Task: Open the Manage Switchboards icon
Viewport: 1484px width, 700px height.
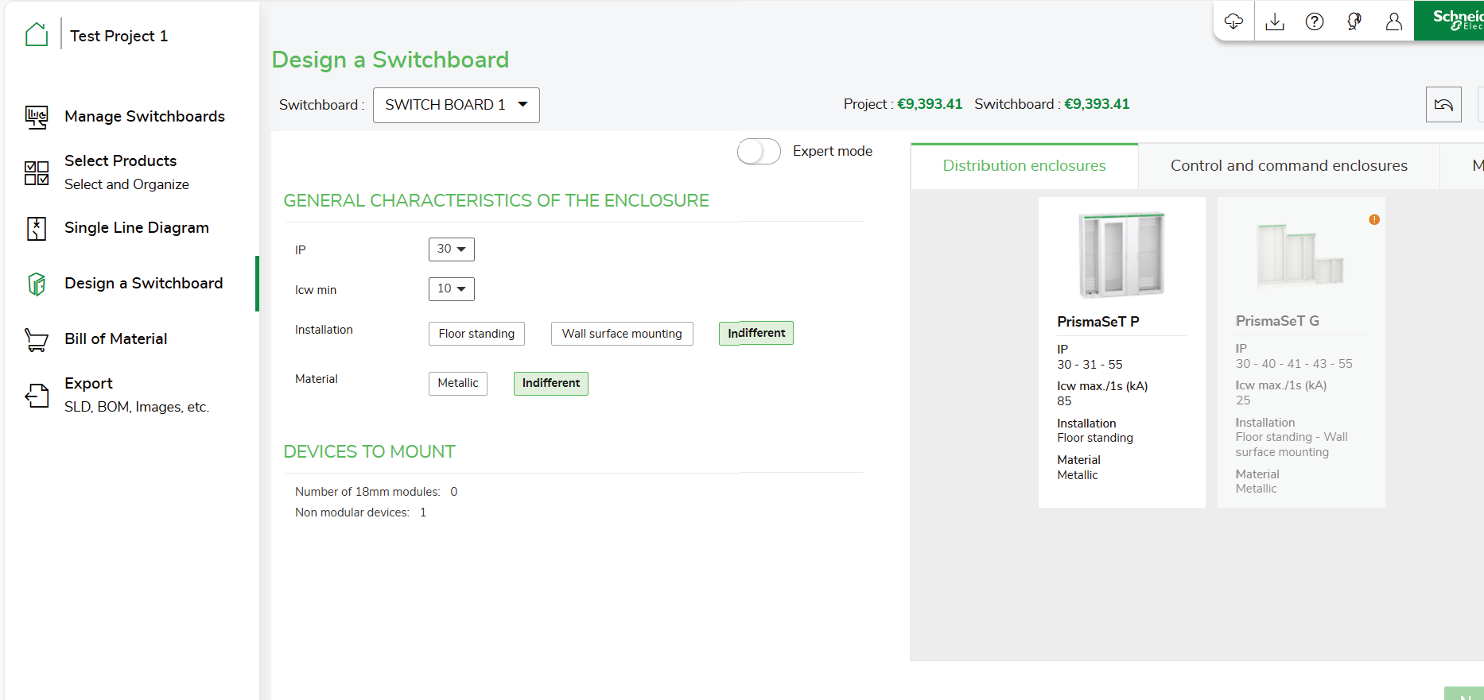Action: tap(37, 117)
